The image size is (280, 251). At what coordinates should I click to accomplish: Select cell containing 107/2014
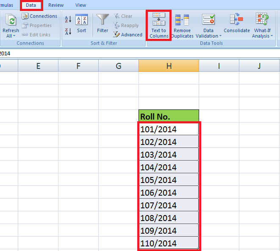[x=169, y=205]
